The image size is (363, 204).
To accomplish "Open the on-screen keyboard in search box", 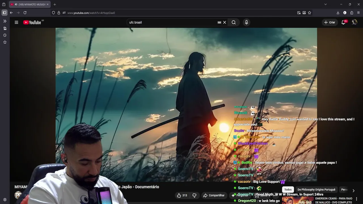I will point(219,22).
